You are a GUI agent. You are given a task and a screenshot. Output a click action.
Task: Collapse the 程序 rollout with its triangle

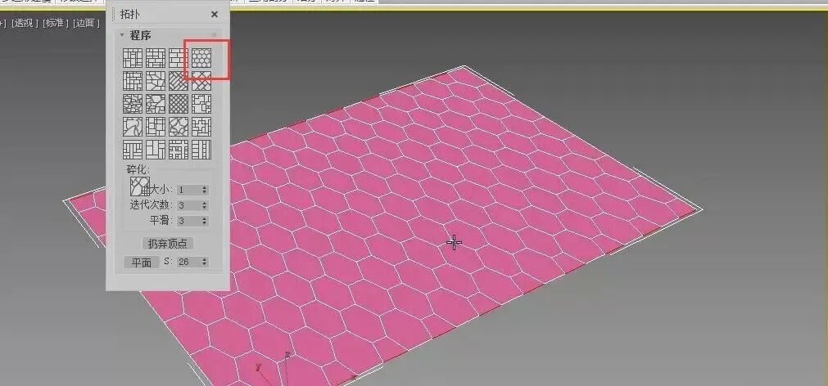[122, 35]
